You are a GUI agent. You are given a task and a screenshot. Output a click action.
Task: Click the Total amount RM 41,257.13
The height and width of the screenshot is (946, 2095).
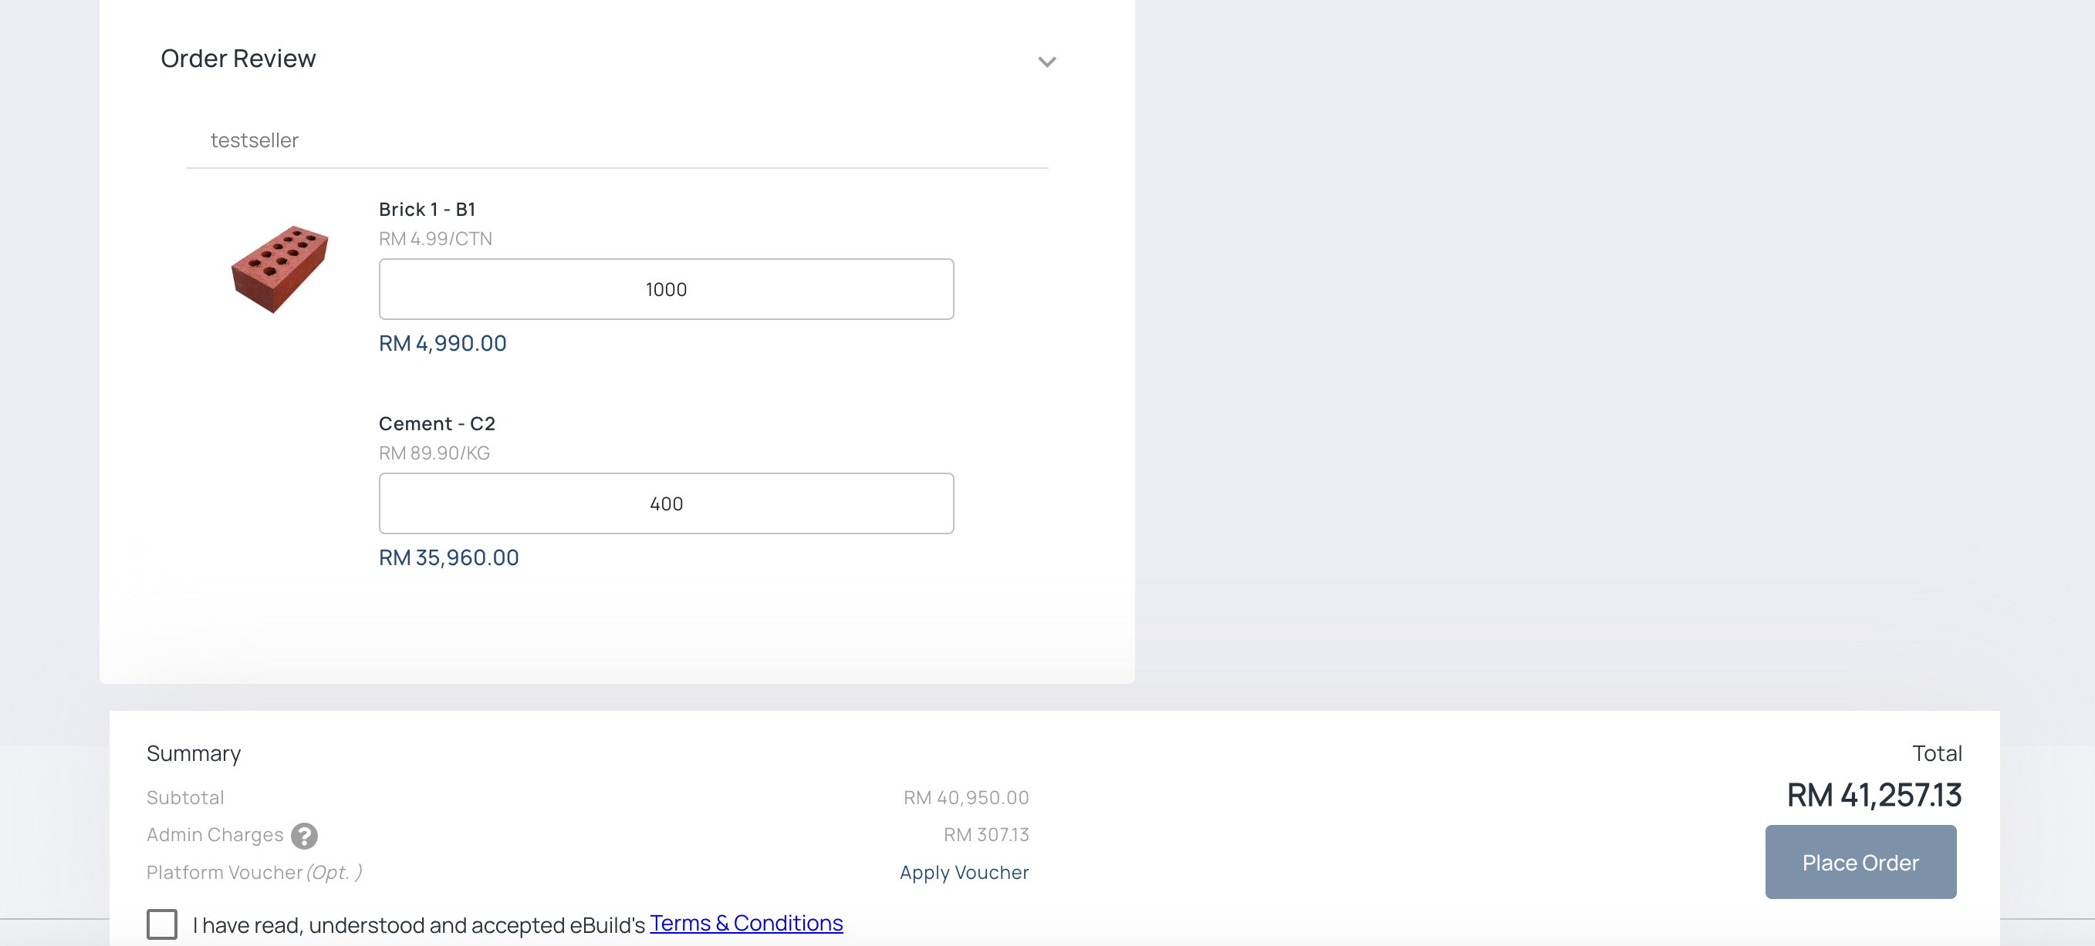point(1873,794)
